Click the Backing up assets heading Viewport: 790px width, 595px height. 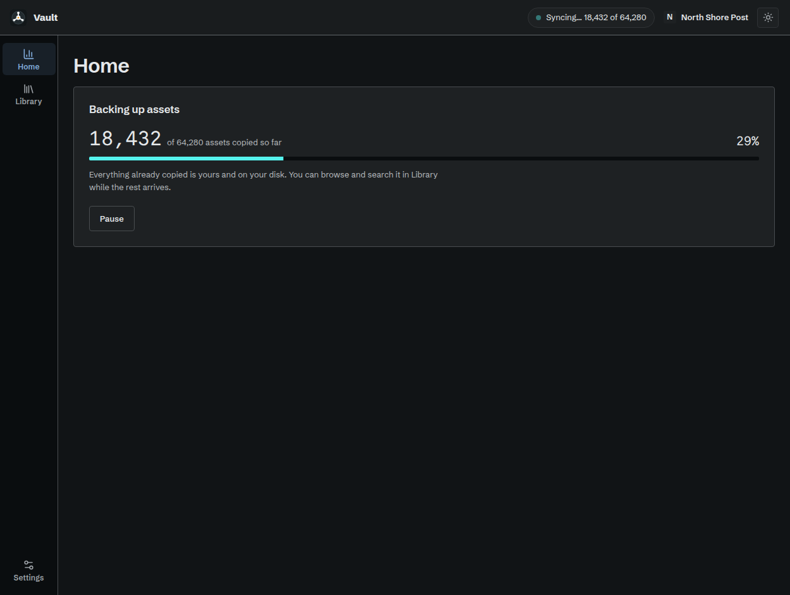pos(134,109)
